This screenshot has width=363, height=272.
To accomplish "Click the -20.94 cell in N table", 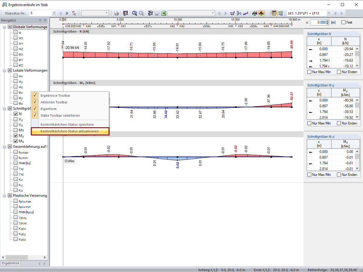I will point(343,49).
